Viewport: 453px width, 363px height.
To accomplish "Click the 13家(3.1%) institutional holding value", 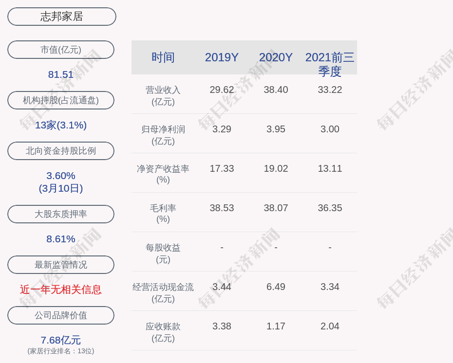I will pos(61,125).
